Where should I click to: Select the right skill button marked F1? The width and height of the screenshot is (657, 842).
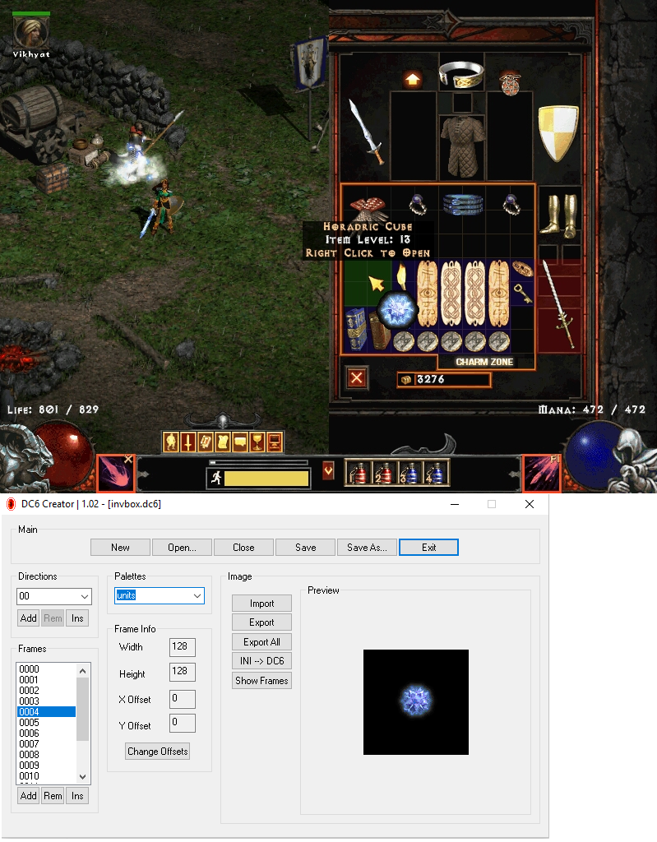click(x=542, y=473)
